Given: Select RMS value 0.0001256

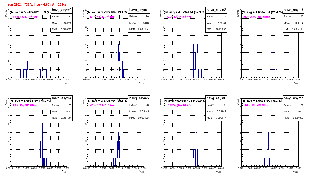Looking at the screenshot, I should pyautogui.click(x=221, y=29).
